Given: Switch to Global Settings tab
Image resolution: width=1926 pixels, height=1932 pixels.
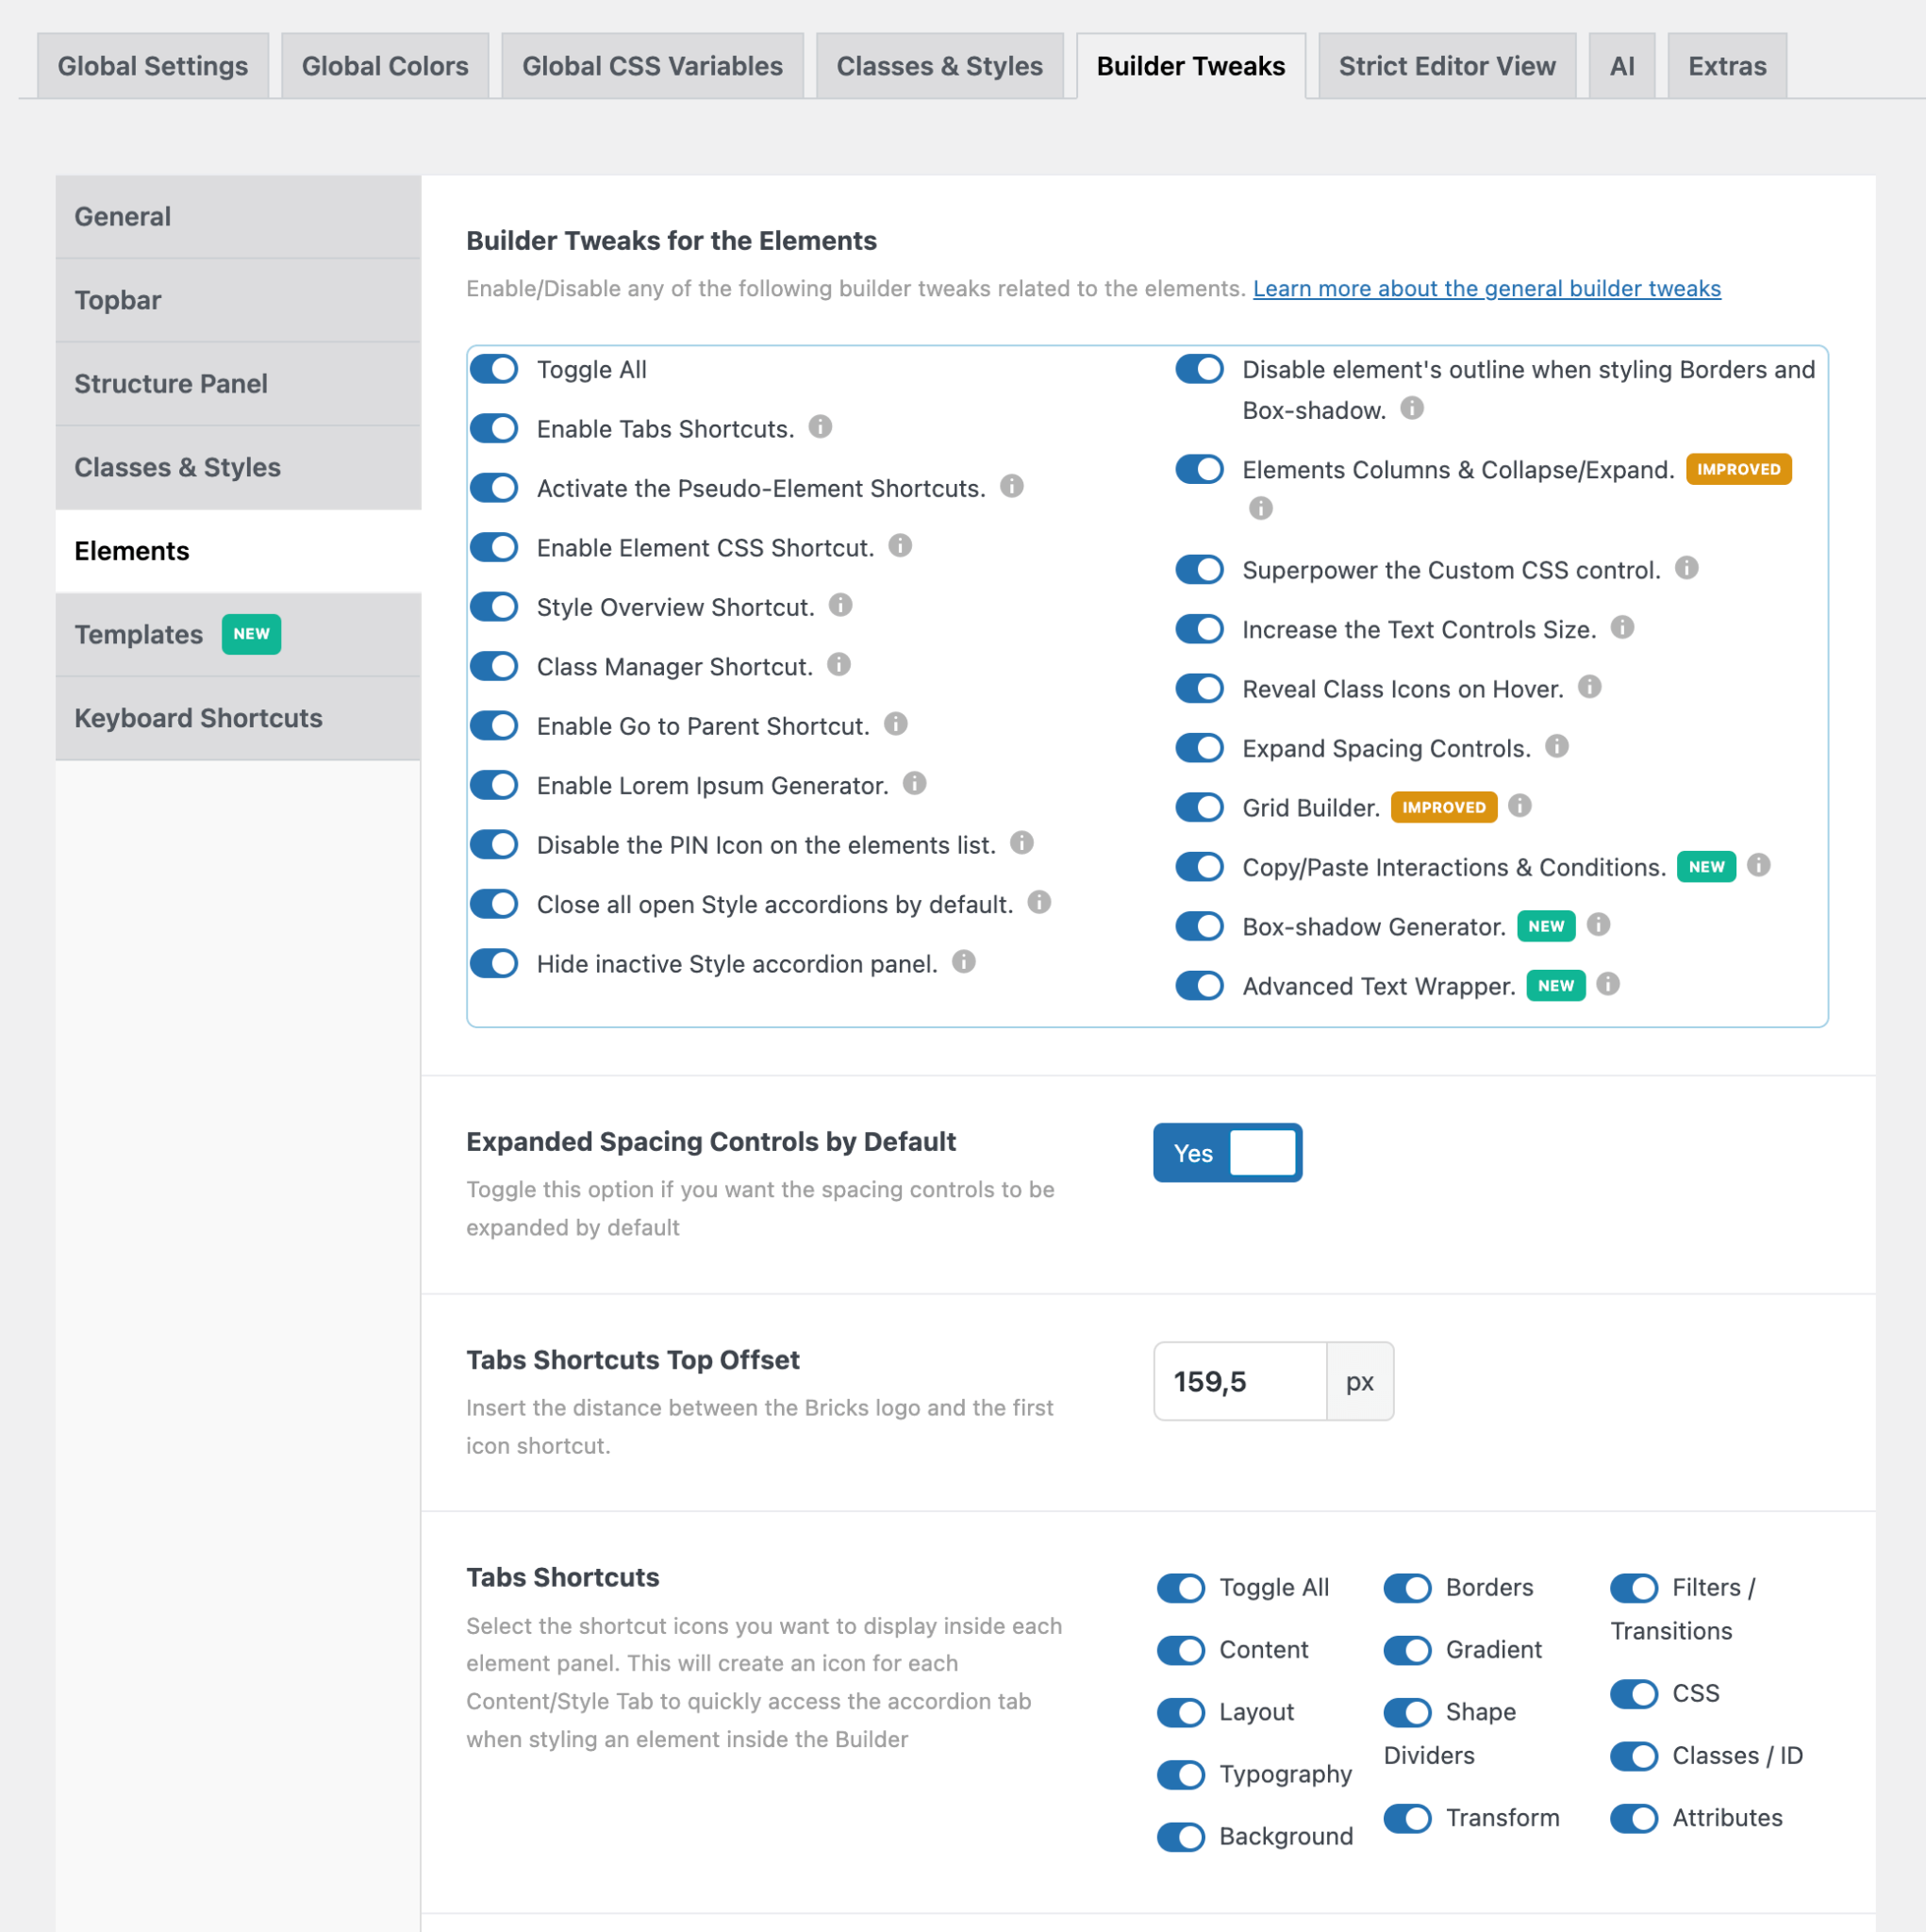Looking at the screenshot, I should [153, 66].
